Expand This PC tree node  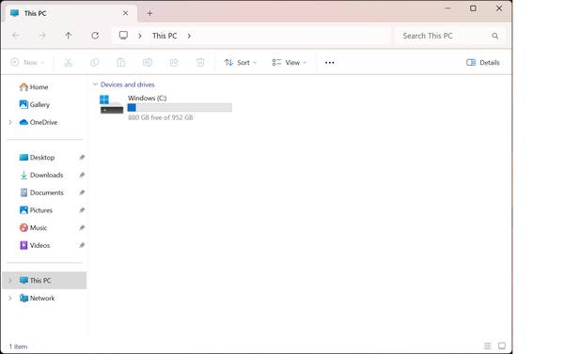tap(10, 281)
